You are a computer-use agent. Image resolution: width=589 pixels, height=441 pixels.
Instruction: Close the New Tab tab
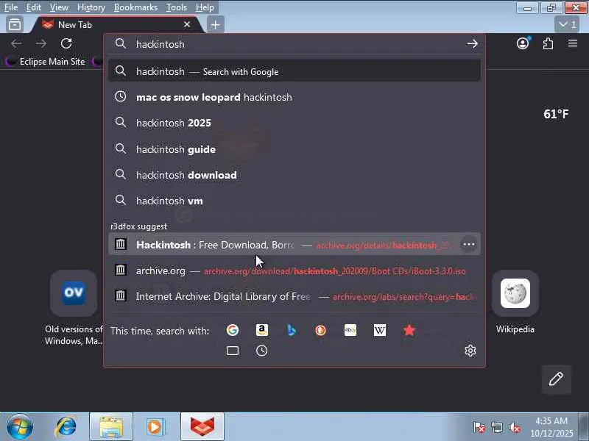(x=187, y=25)
